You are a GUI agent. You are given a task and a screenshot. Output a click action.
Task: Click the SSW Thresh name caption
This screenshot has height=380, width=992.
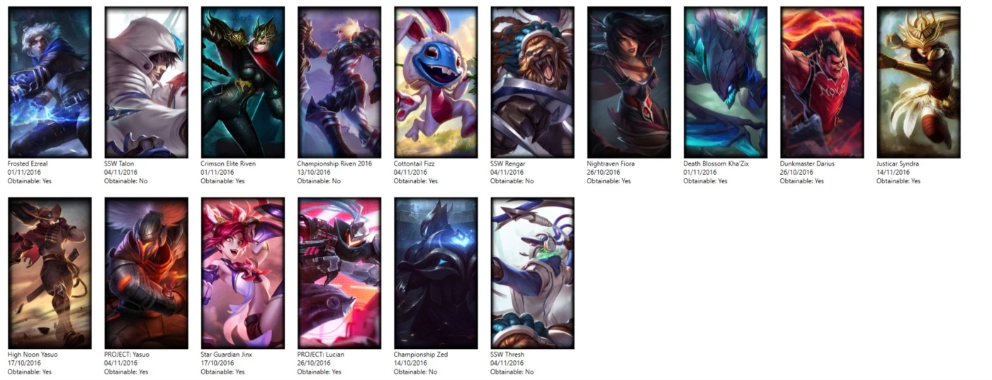[507, 355]
